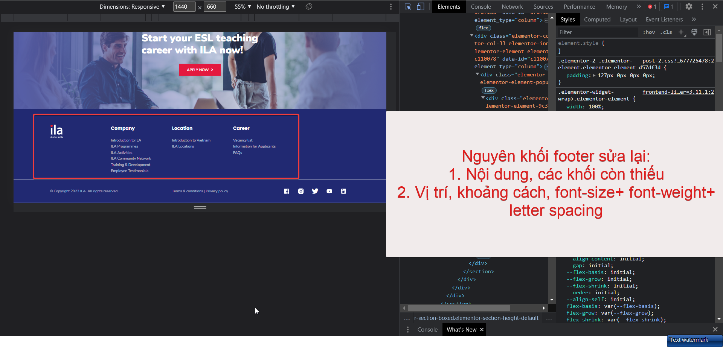Screen dimensions: 723x347
Task: Collapse the elementor-col-33 div node
Action: click(x=471, y=36)
